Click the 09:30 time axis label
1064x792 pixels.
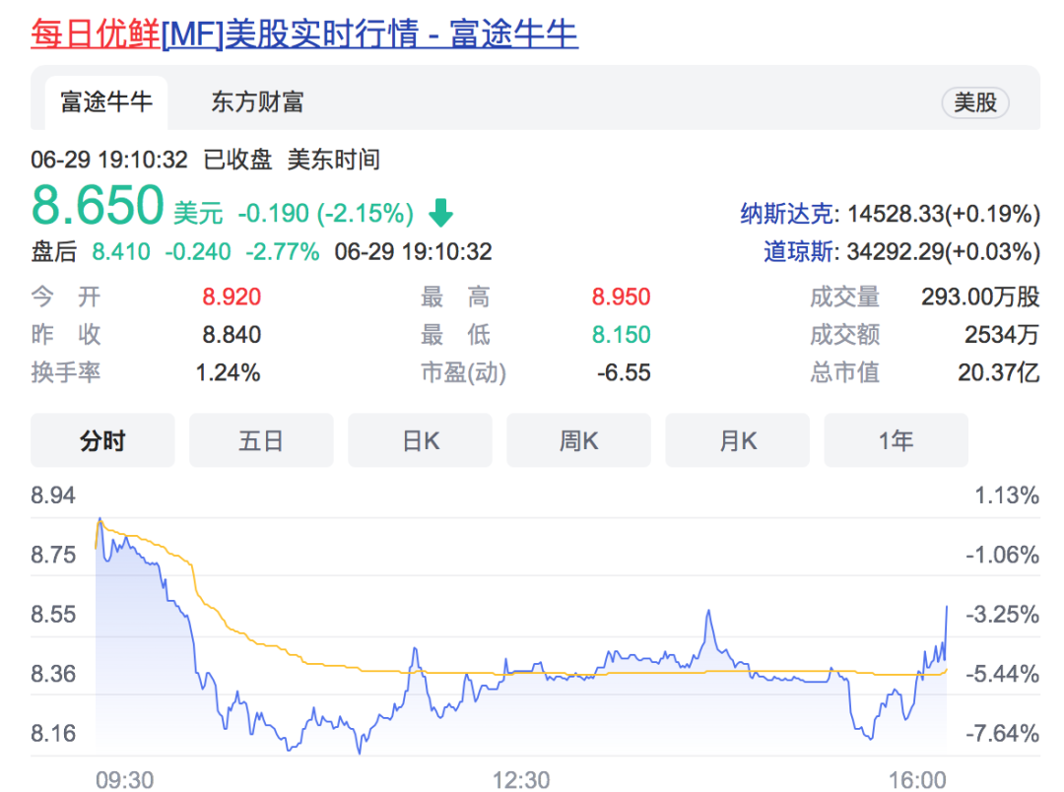pos(125,780)
